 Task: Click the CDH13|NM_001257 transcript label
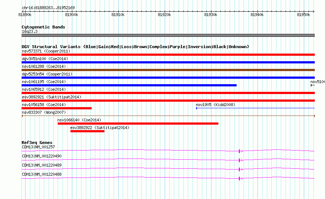pos(38,147)
